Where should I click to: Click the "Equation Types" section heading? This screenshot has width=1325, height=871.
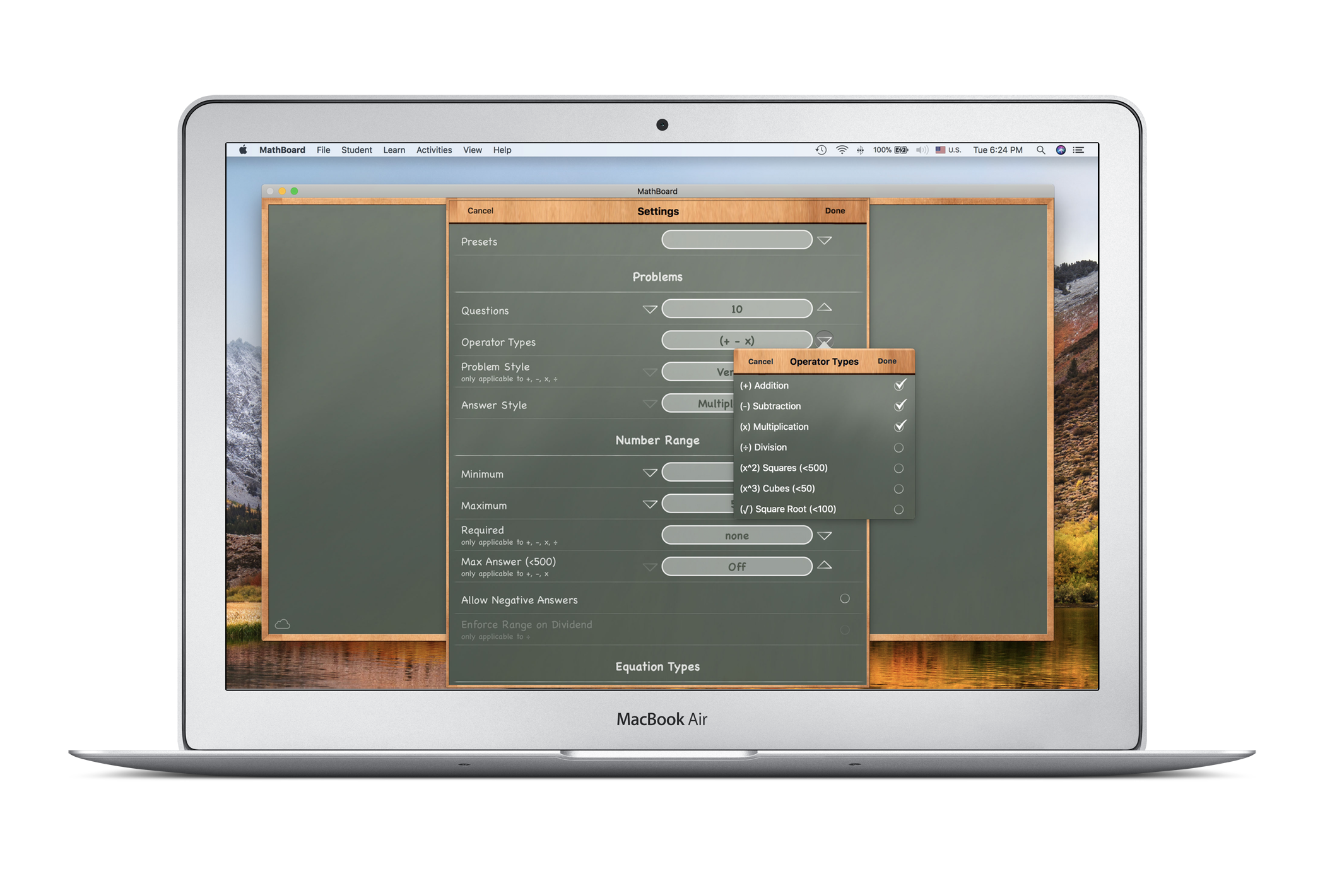pos(657,667)
